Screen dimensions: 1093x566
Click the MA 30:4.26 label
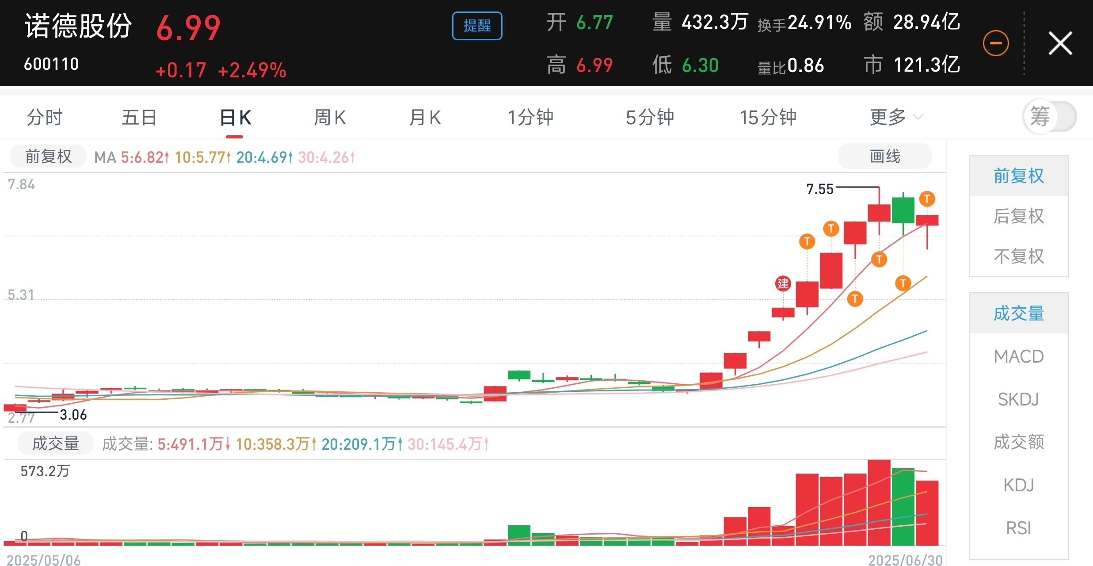(x=326, y=157)
